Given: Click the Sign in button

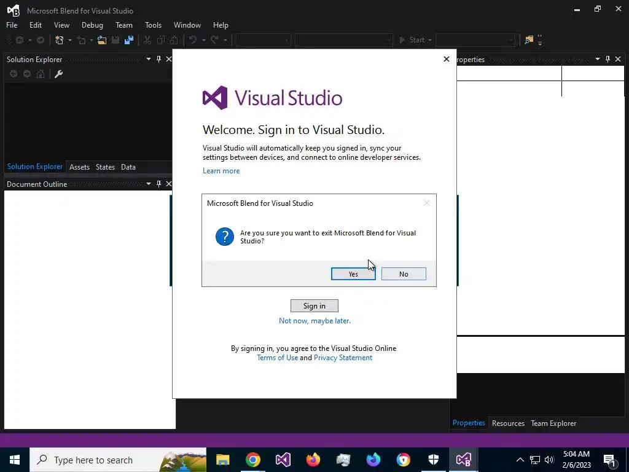Looking at the screenshot, I should point(314,306).
